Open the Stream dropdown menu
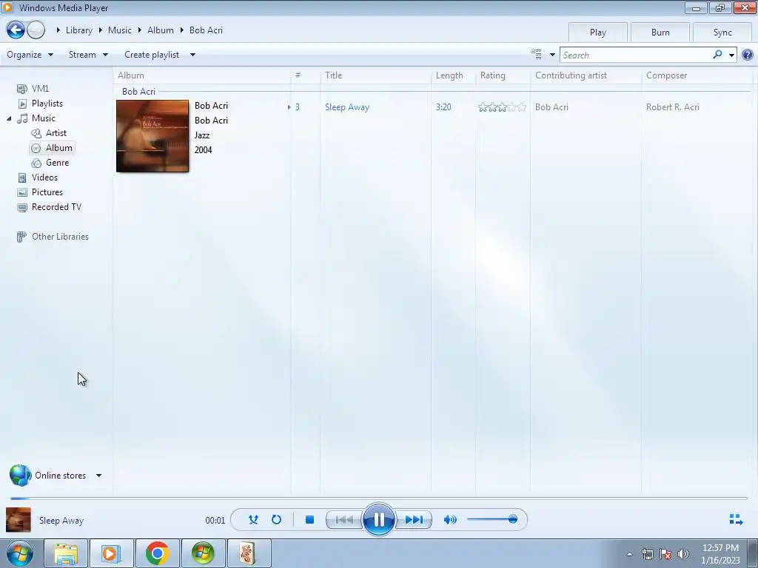 point(88,55)
